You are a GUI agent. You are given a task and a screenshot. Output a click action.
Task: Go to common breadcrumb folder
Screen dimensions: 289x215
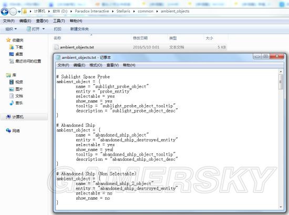point(146,11)
